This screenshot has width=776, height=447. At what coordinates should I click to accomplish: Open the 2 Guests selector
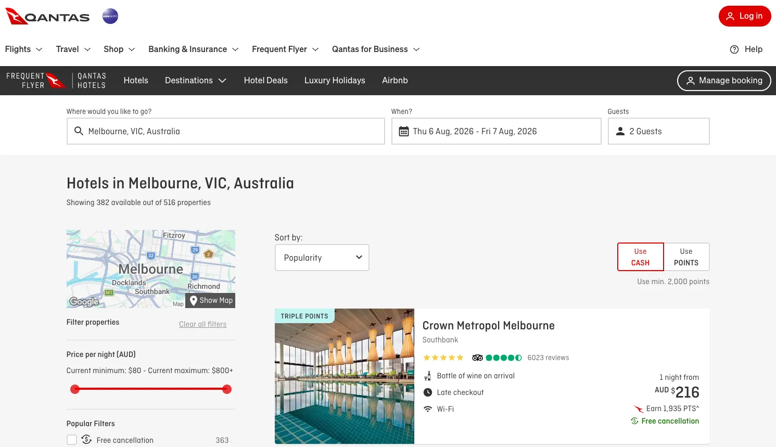click(x=659, y=131)
